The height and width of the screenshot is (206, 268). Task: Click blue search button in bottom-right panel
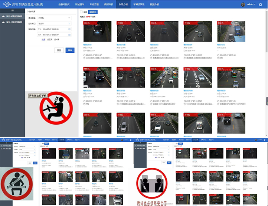[169, 163]
